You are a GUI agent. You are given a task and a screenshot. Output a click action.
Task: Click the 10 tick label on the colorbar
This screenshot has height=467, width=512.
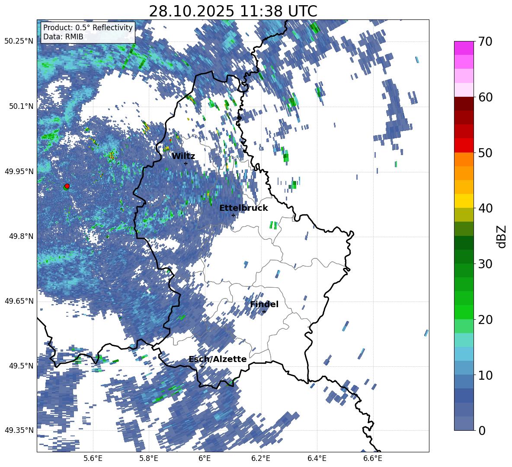tap(485, 375)
